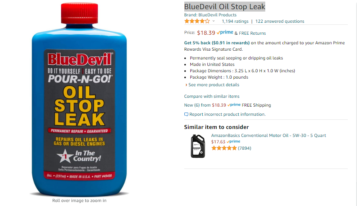This screenshot has height=206, width=357.
Task: Open the New (6) from $18.39 offers
Action: point(205,105)
